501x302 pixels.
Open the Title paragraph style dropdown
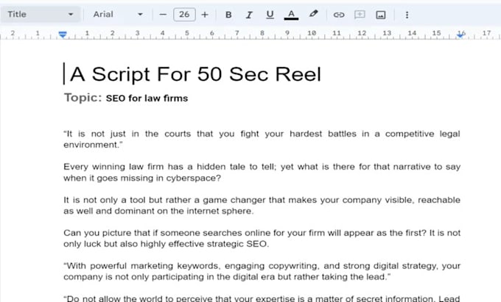[41, 14]
